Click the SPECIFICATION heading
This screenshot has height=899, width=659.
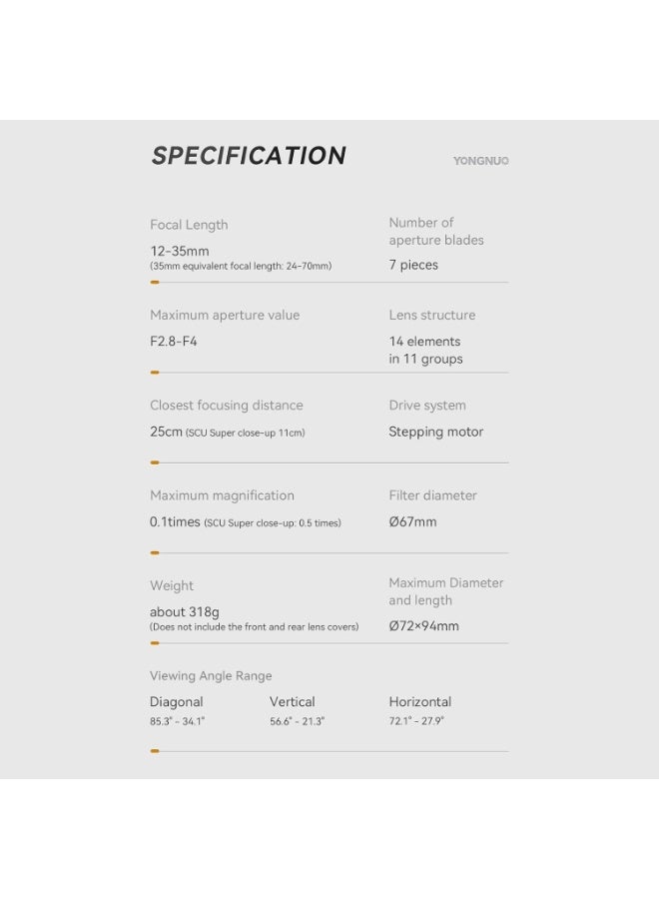tap(249, 156)
